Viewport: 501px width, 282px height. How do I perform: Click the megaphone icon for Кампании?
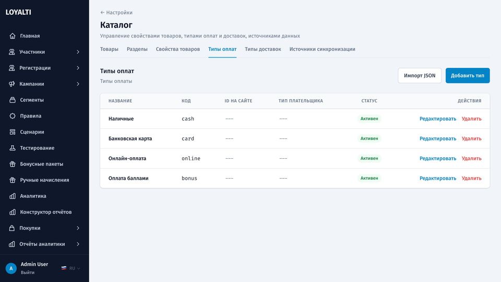pyautogui.click(x=12, y=84)
